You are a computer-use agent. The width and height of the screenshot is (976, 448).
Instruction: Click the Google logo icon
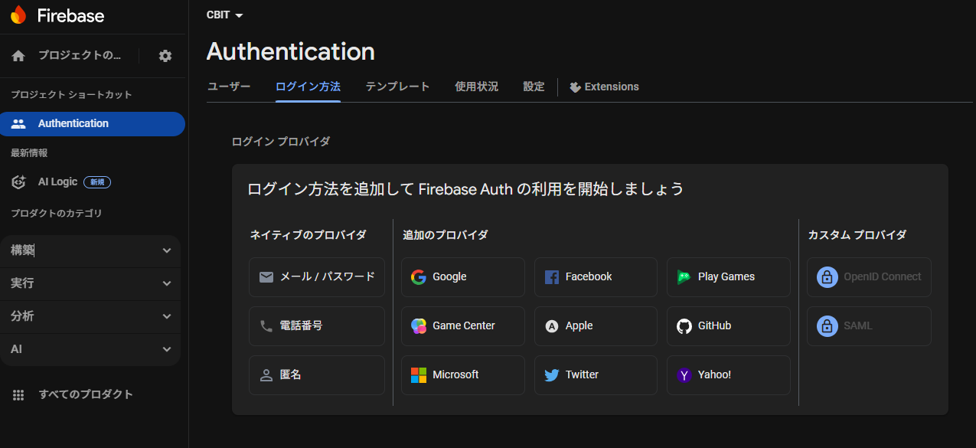coord(418,277)
